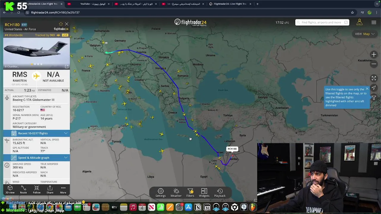Image resolution: width=381 pixels, height=214 pixels.
Task: Open Music app in the dock
Action: pos(133,207)
